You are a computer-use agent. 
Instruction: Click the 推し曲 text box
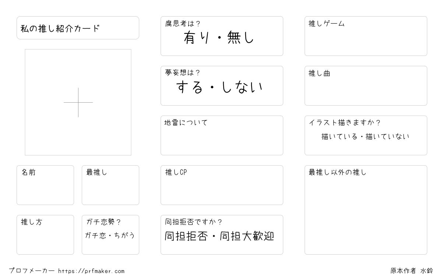click(x=366, y=86)
